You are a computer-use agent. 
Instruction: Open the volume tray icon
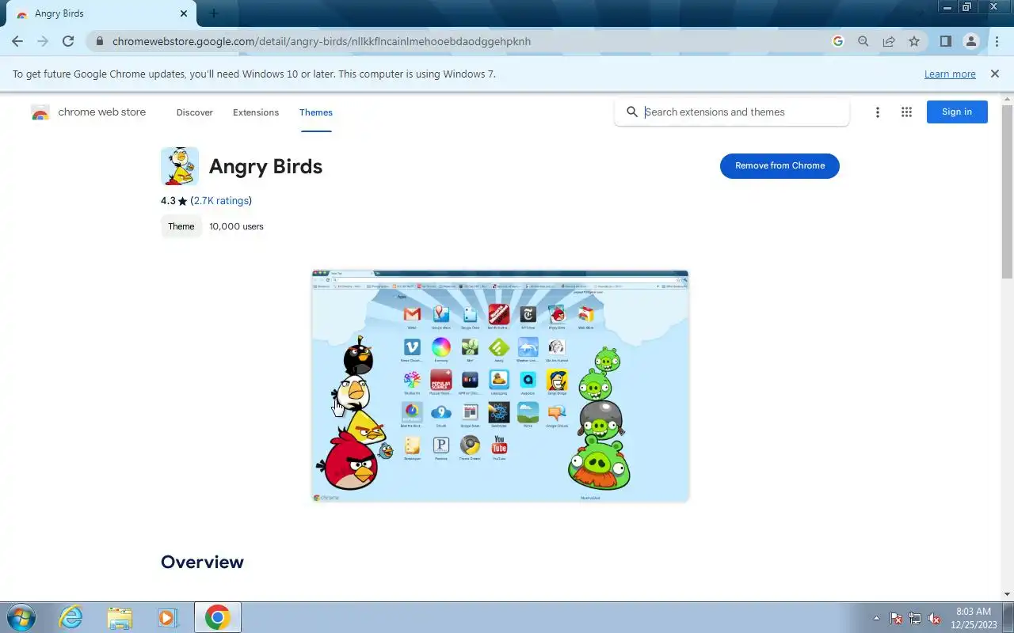(934, 618)
